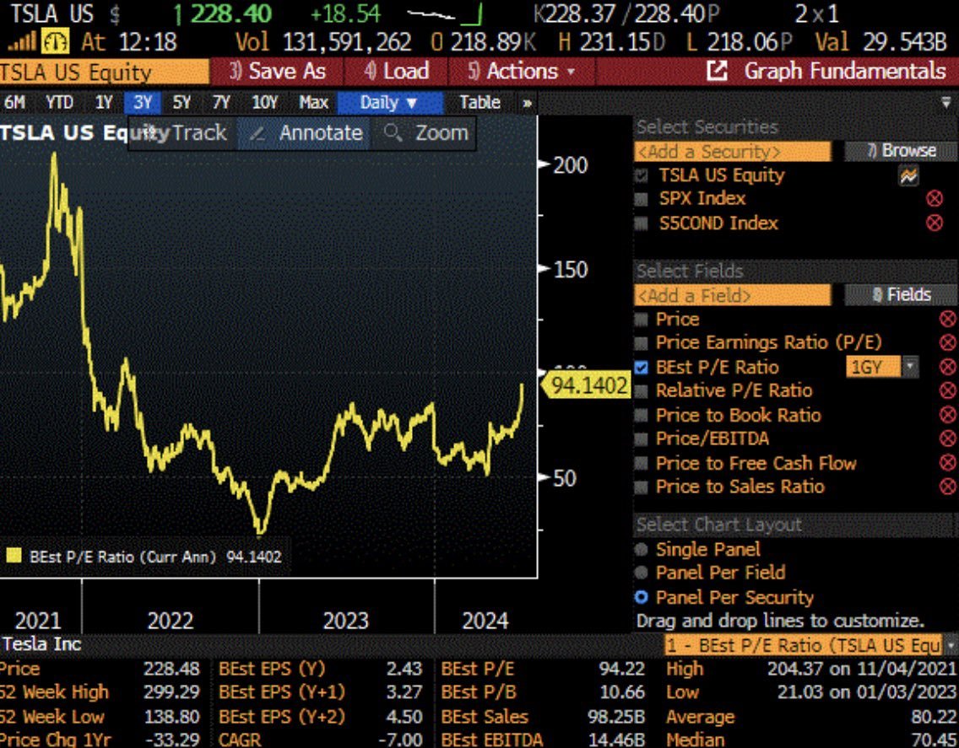Open Graph Fundamentals
The image size is (959, 748).
click(845, 72)
